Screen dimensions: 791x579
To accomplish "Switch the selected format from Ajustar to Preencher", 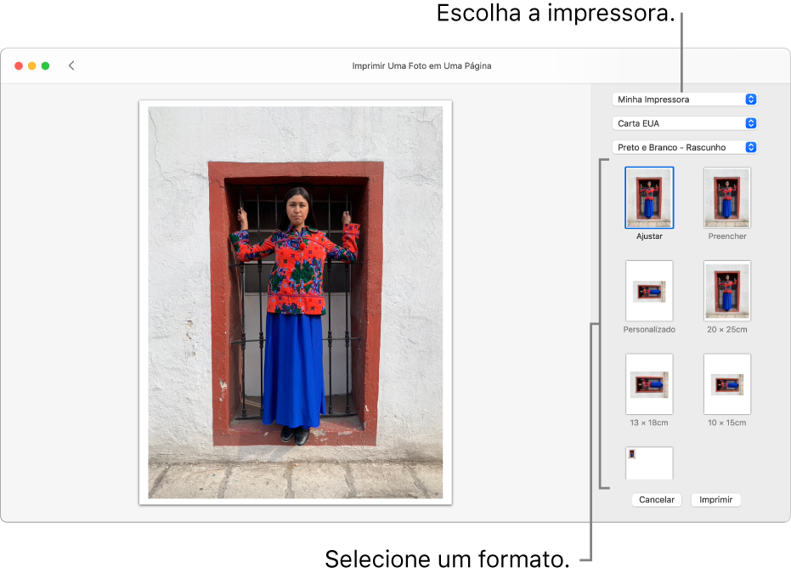I will pyautogui.click(x=726, y=197).
